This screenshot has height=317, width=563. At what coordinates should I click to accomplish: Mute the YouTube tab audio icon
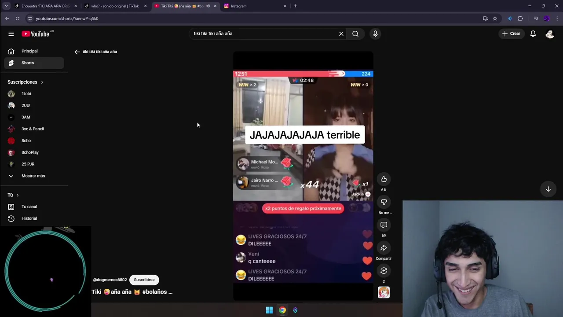coord(208,6)
